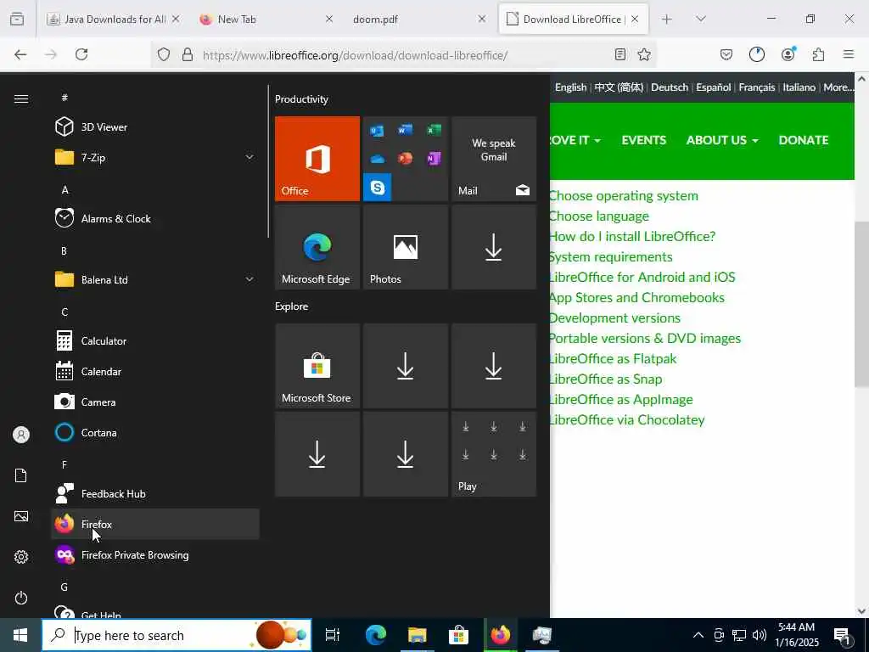Viewport: 869px width, 652px height.
Task: Open Save to Pocket button
Action: click(726, 54)
